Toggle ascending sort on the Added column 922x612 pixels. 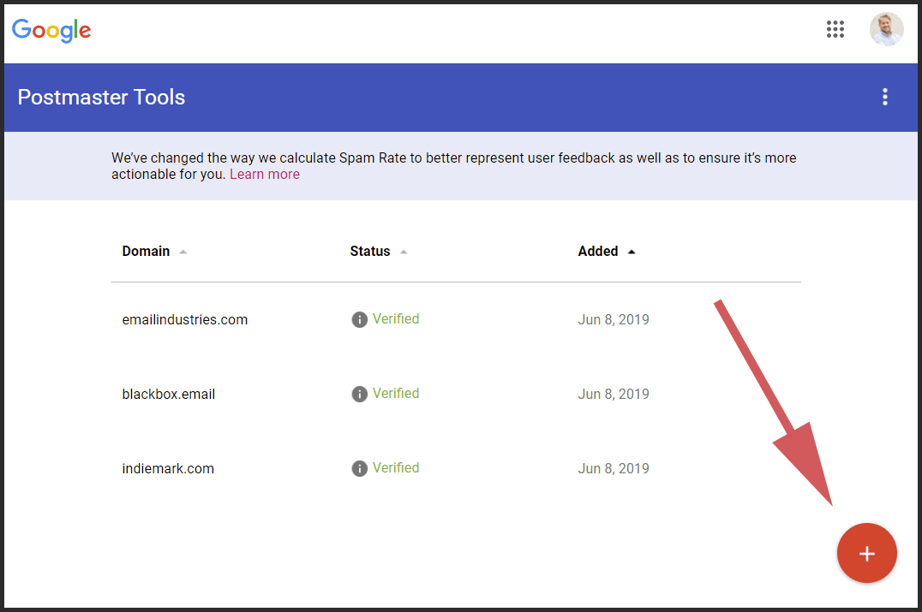pos(631,251)
